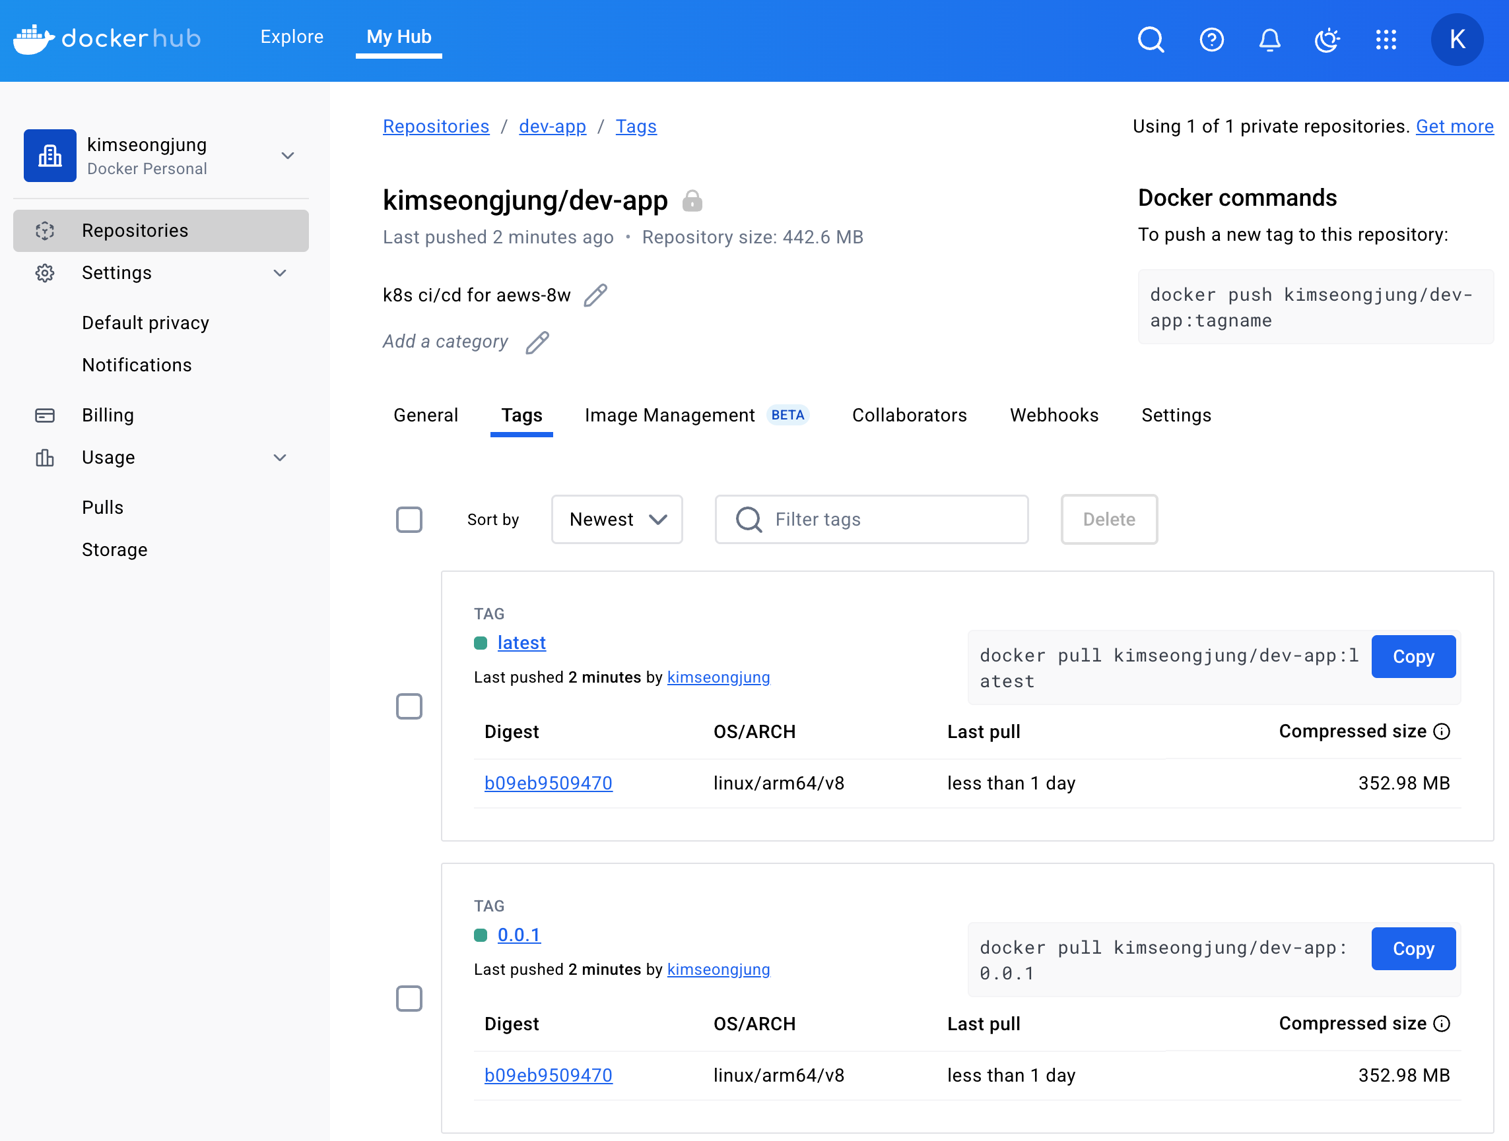Select the Tags tab
The width and height of the screenshot is (1509, 1141).
coord(522,415)
